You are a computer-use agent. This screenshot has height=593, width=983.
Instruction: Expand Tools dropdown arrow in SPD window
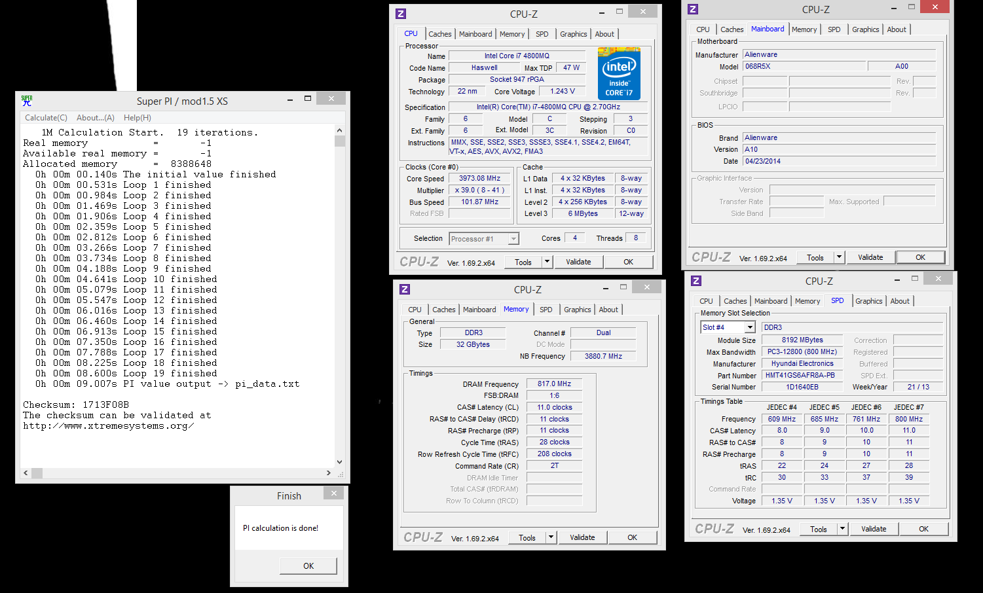[x=843, y=529]
